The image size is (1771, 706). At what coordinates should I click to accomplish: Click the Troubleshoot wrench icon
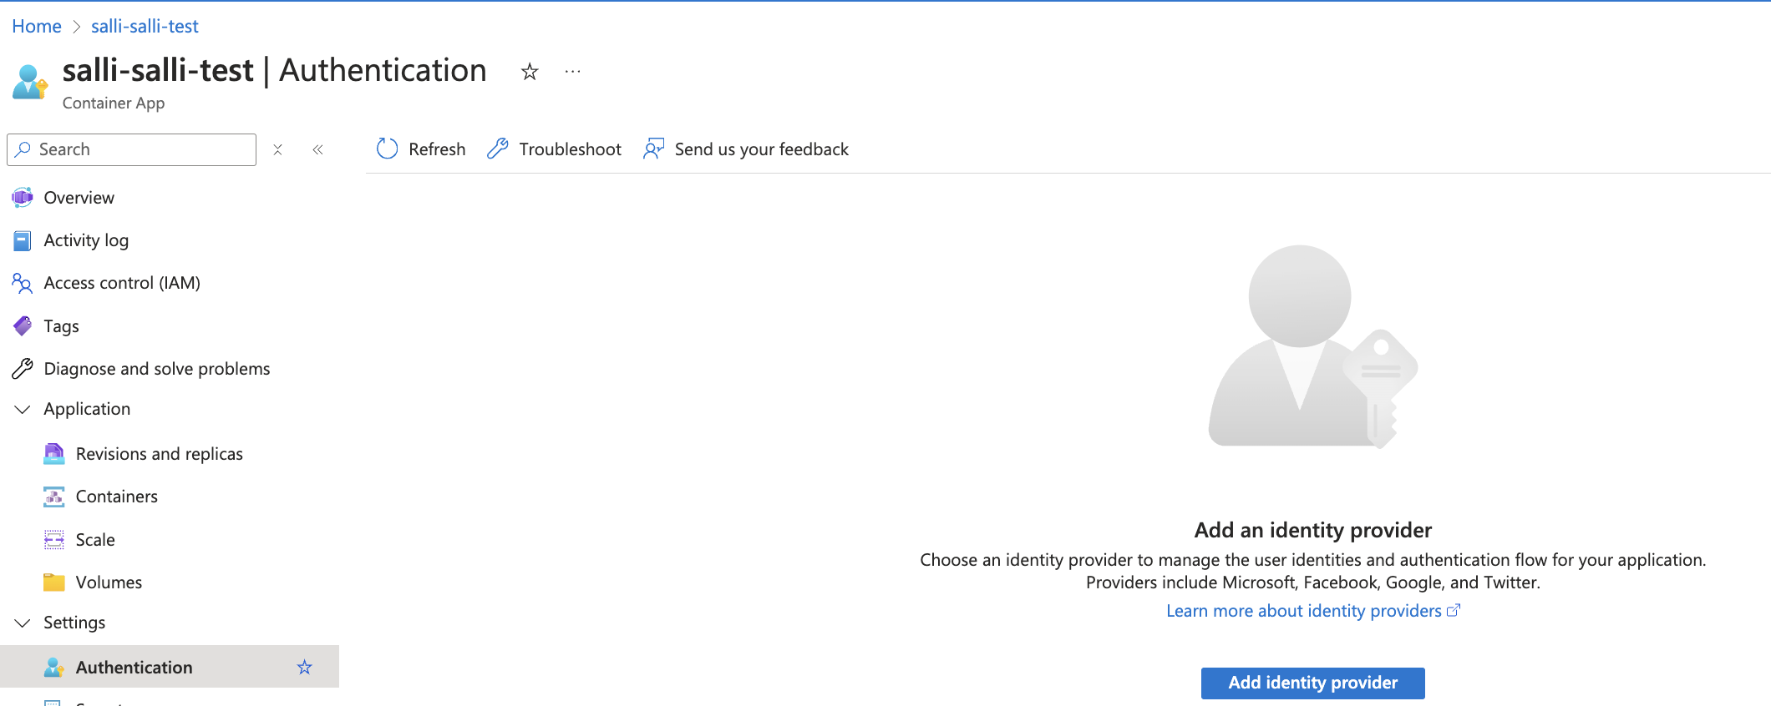498,149
